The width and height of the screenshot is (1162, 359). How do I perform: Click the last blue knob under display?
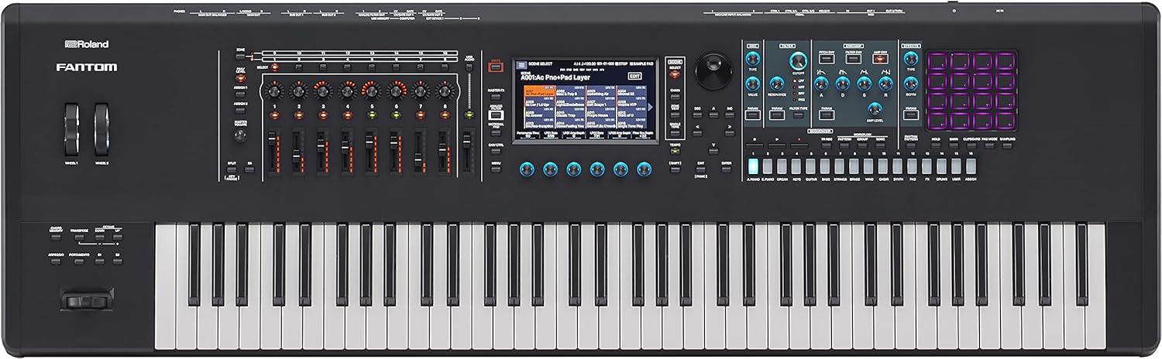(x=644, y=169)
